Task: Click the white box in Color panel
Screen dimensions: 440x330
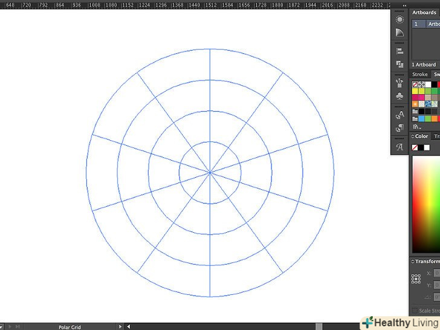Action: coord(427,147)
